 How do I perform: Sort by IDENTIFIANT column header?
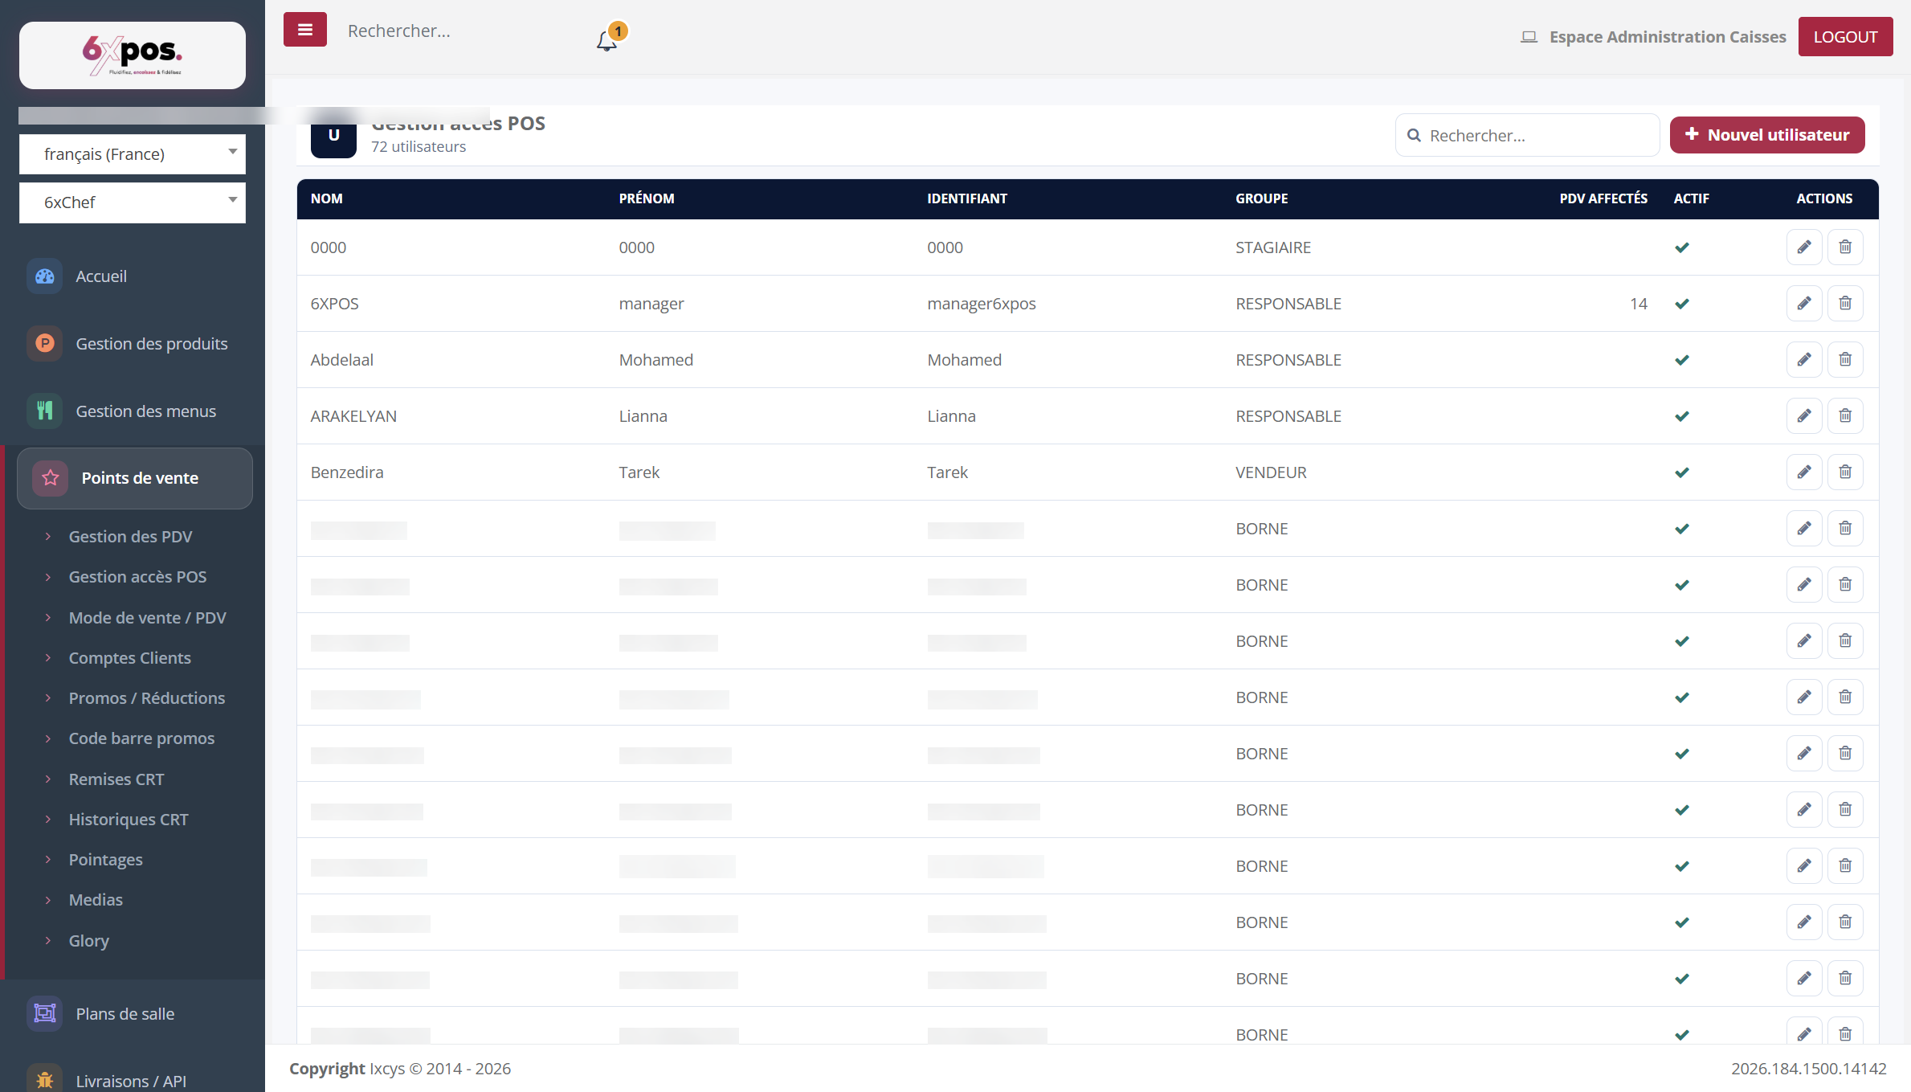pos(967,198)
